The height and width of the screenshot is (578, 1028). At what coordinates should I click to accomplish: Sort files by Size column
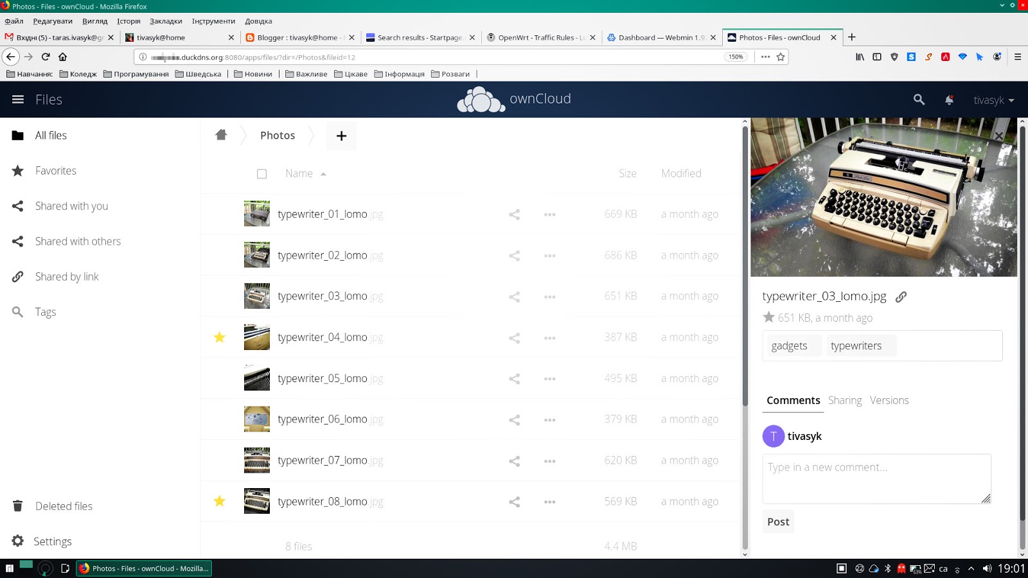coord(628,173)
